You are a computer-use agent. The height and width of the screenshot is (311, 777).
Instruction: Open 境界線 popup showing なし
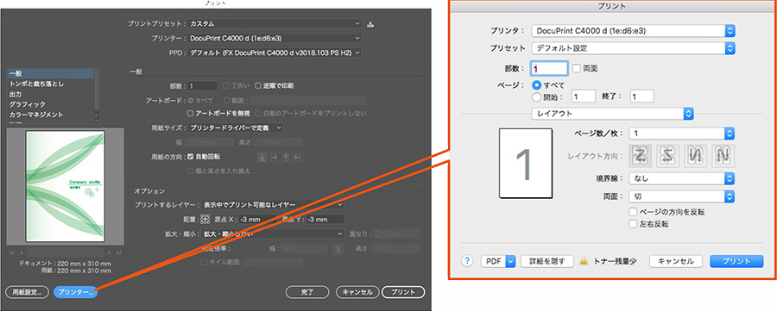[x=681, y=178]
